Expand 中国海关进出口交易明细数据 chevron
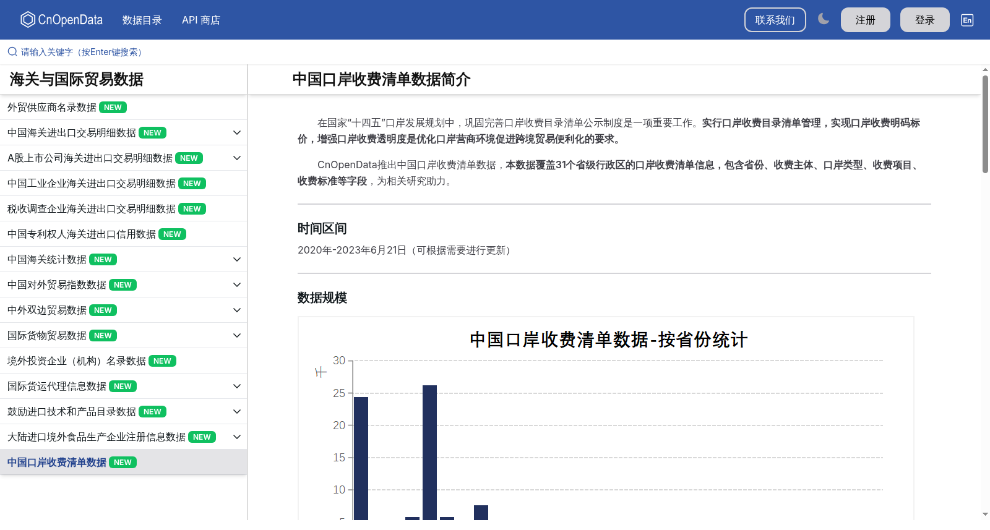990x530 pixels. tap(236, 132)
